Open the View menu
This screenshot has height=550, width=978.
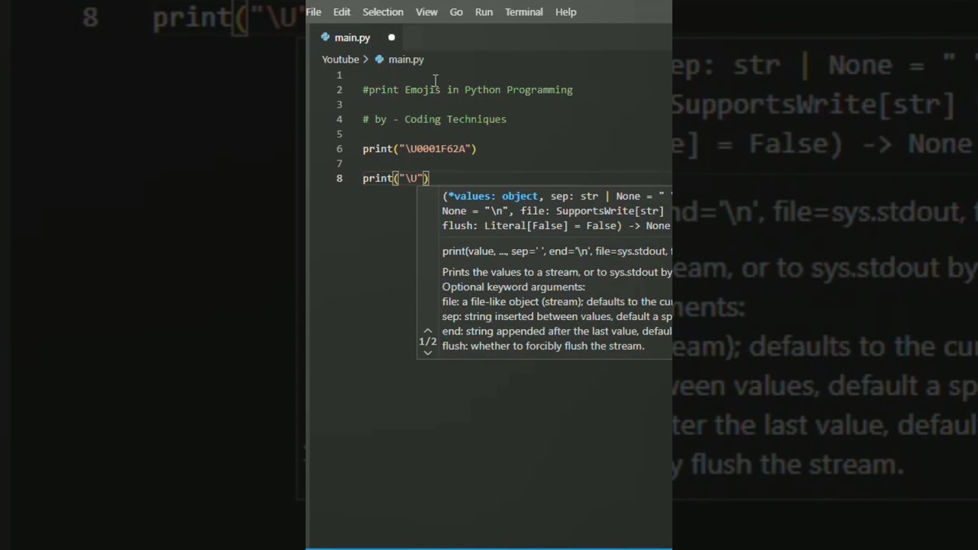[x=426, y=12]
